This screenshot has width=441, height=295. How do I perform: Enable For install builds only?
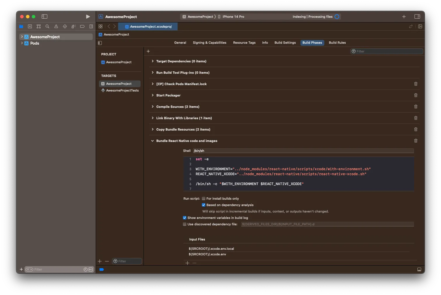coord(204,199)
